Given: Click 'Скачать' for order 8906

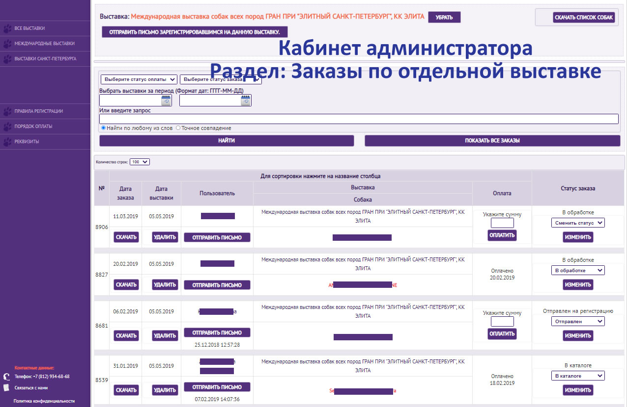Looking at the screenshot, I should (126, 237).
